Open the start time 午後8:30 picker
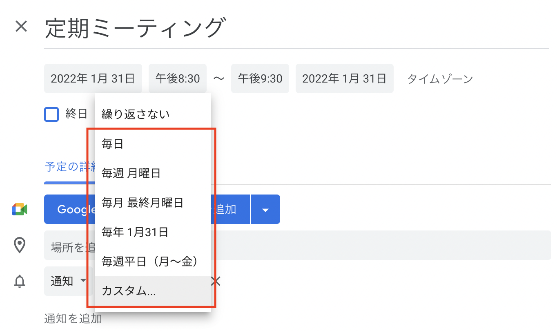557x331 pixels. tap(178, 78)
